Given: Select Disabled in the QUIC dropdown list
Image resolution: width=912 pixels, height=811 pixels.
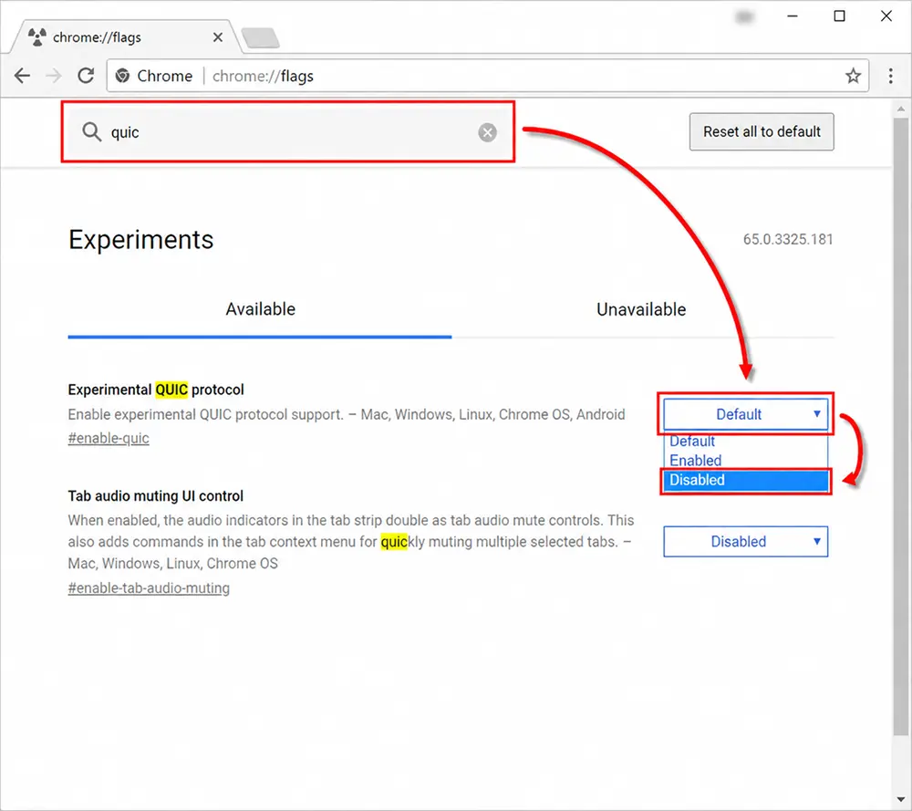Looking at the screenshot, I should pyautogui.click(x=746, y=481).
